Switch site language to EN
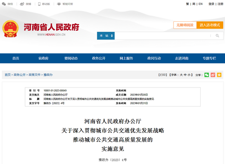The image size is (225, 164). tap(201, 4)
